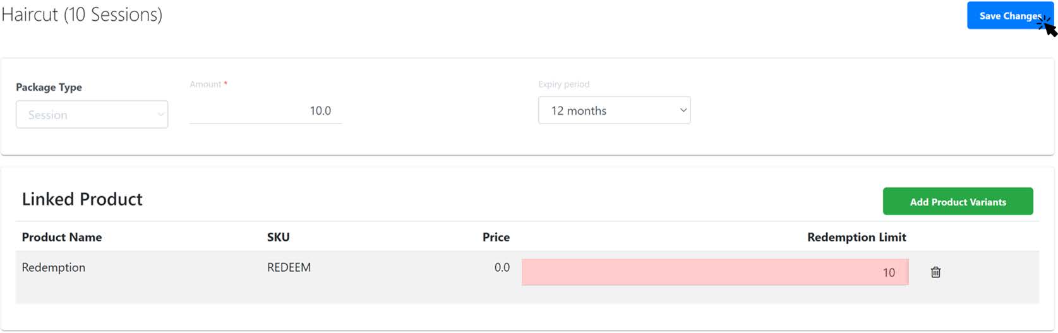
Task: Open the Package Type Session dropdown
Action: pos(92,114)
